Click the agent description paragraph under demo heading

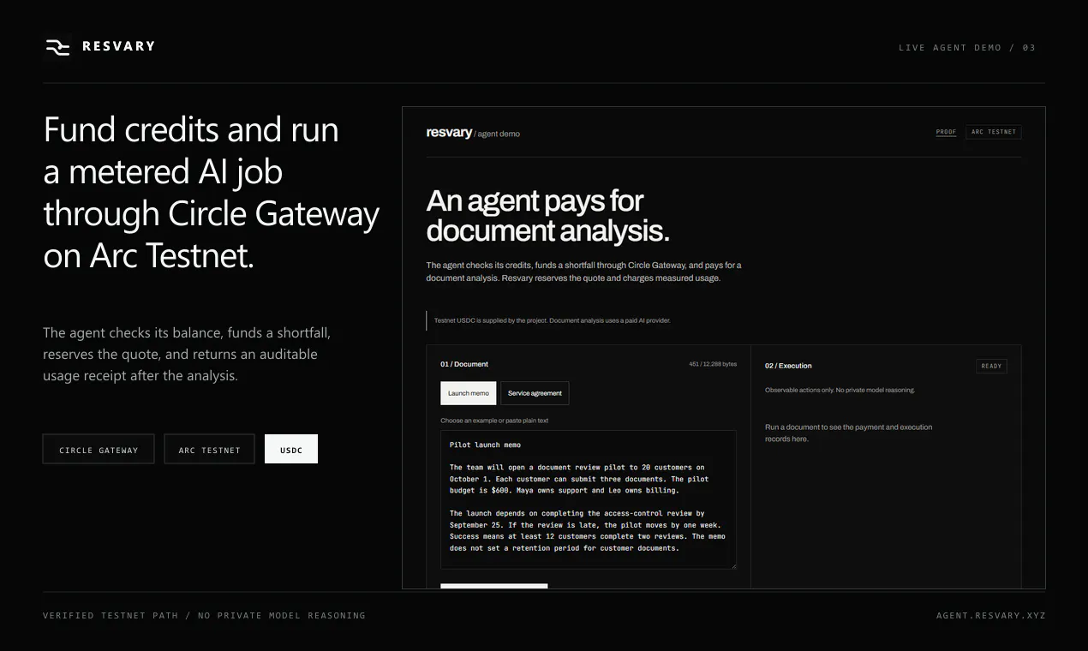click(584, 272)
